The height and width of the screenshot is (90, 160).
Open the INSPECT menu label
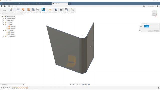50,12
